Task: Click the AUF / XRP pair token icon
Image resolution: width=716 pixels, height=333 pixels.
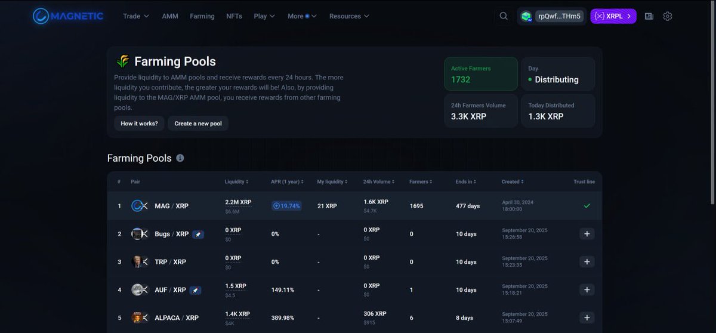Action: [x=140, y=290]
